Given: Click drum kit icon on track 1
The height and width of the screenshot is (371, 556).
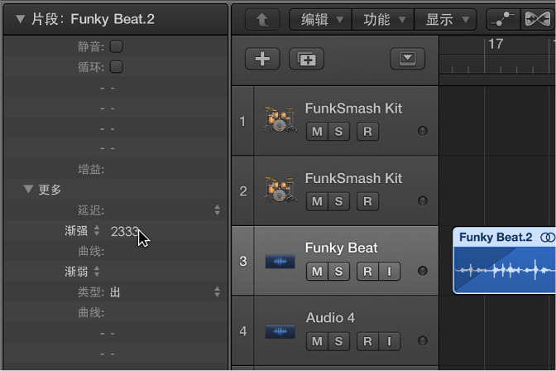Looking at the screenshot, I should [280, 121].
